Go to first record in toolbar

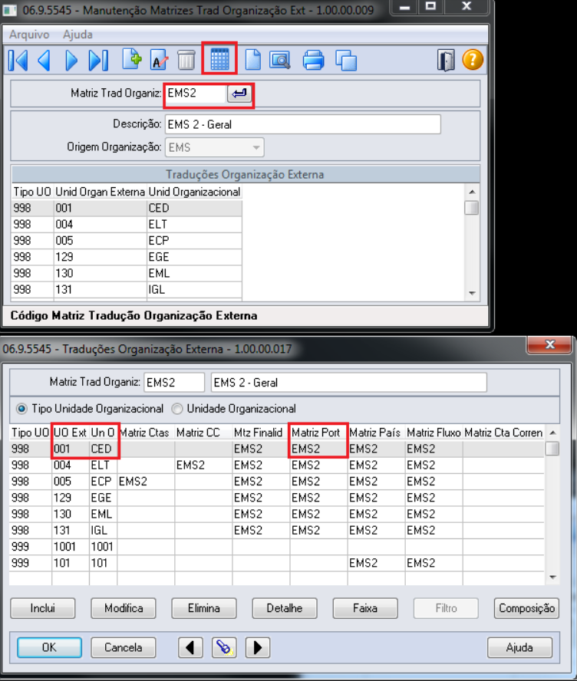(18, 60)
